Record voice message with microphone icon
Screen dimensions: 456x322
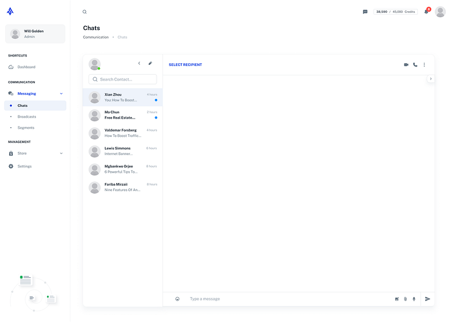click(414, 299)
